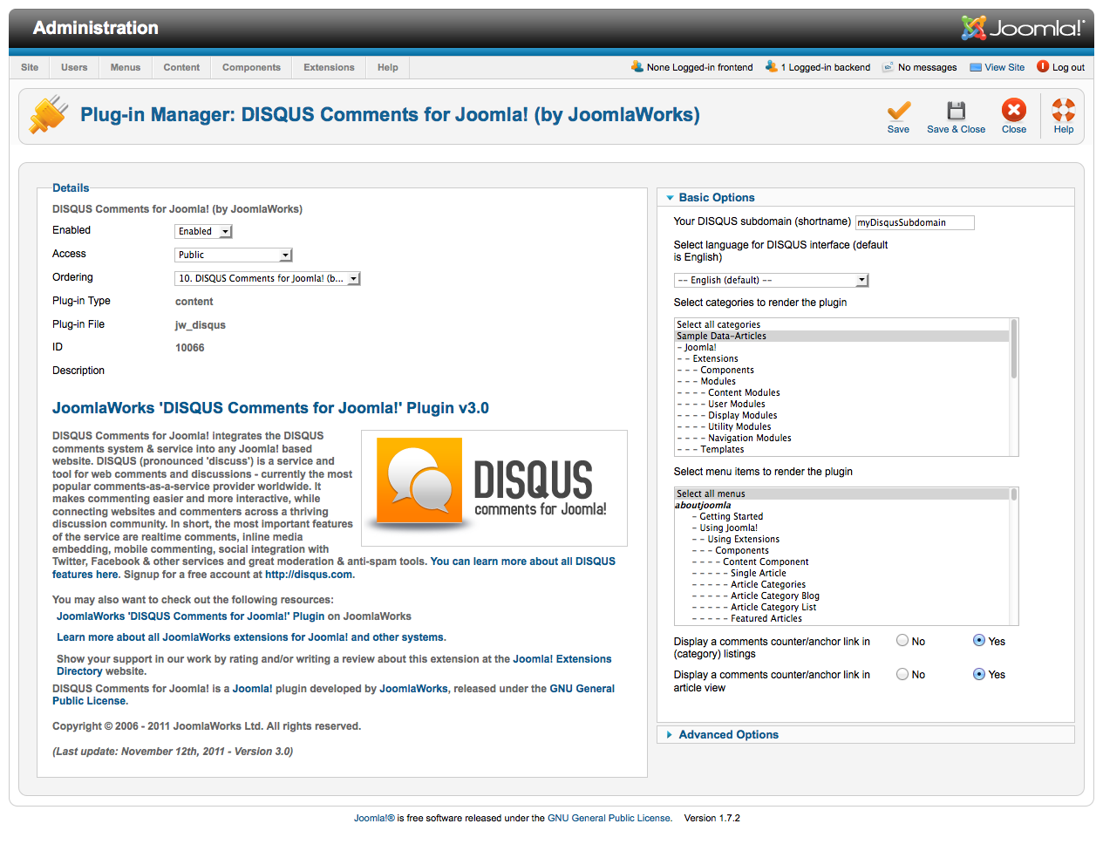Open the Extensions menu

tap(329, 67)
